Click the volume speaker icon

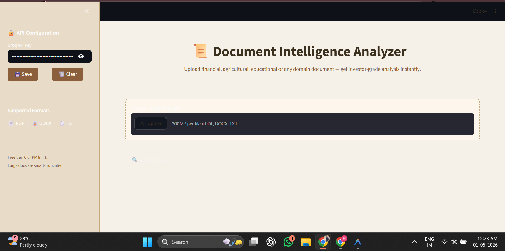454,242
